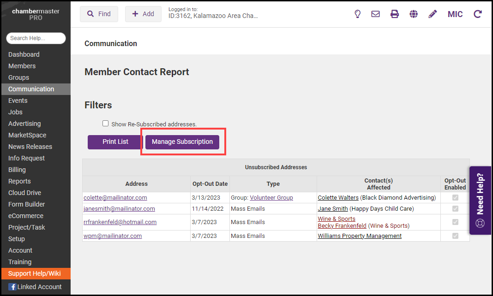This screenshot has width=493, height=296.
Task: Click the Print List button
Action: (x=115, y=142)
